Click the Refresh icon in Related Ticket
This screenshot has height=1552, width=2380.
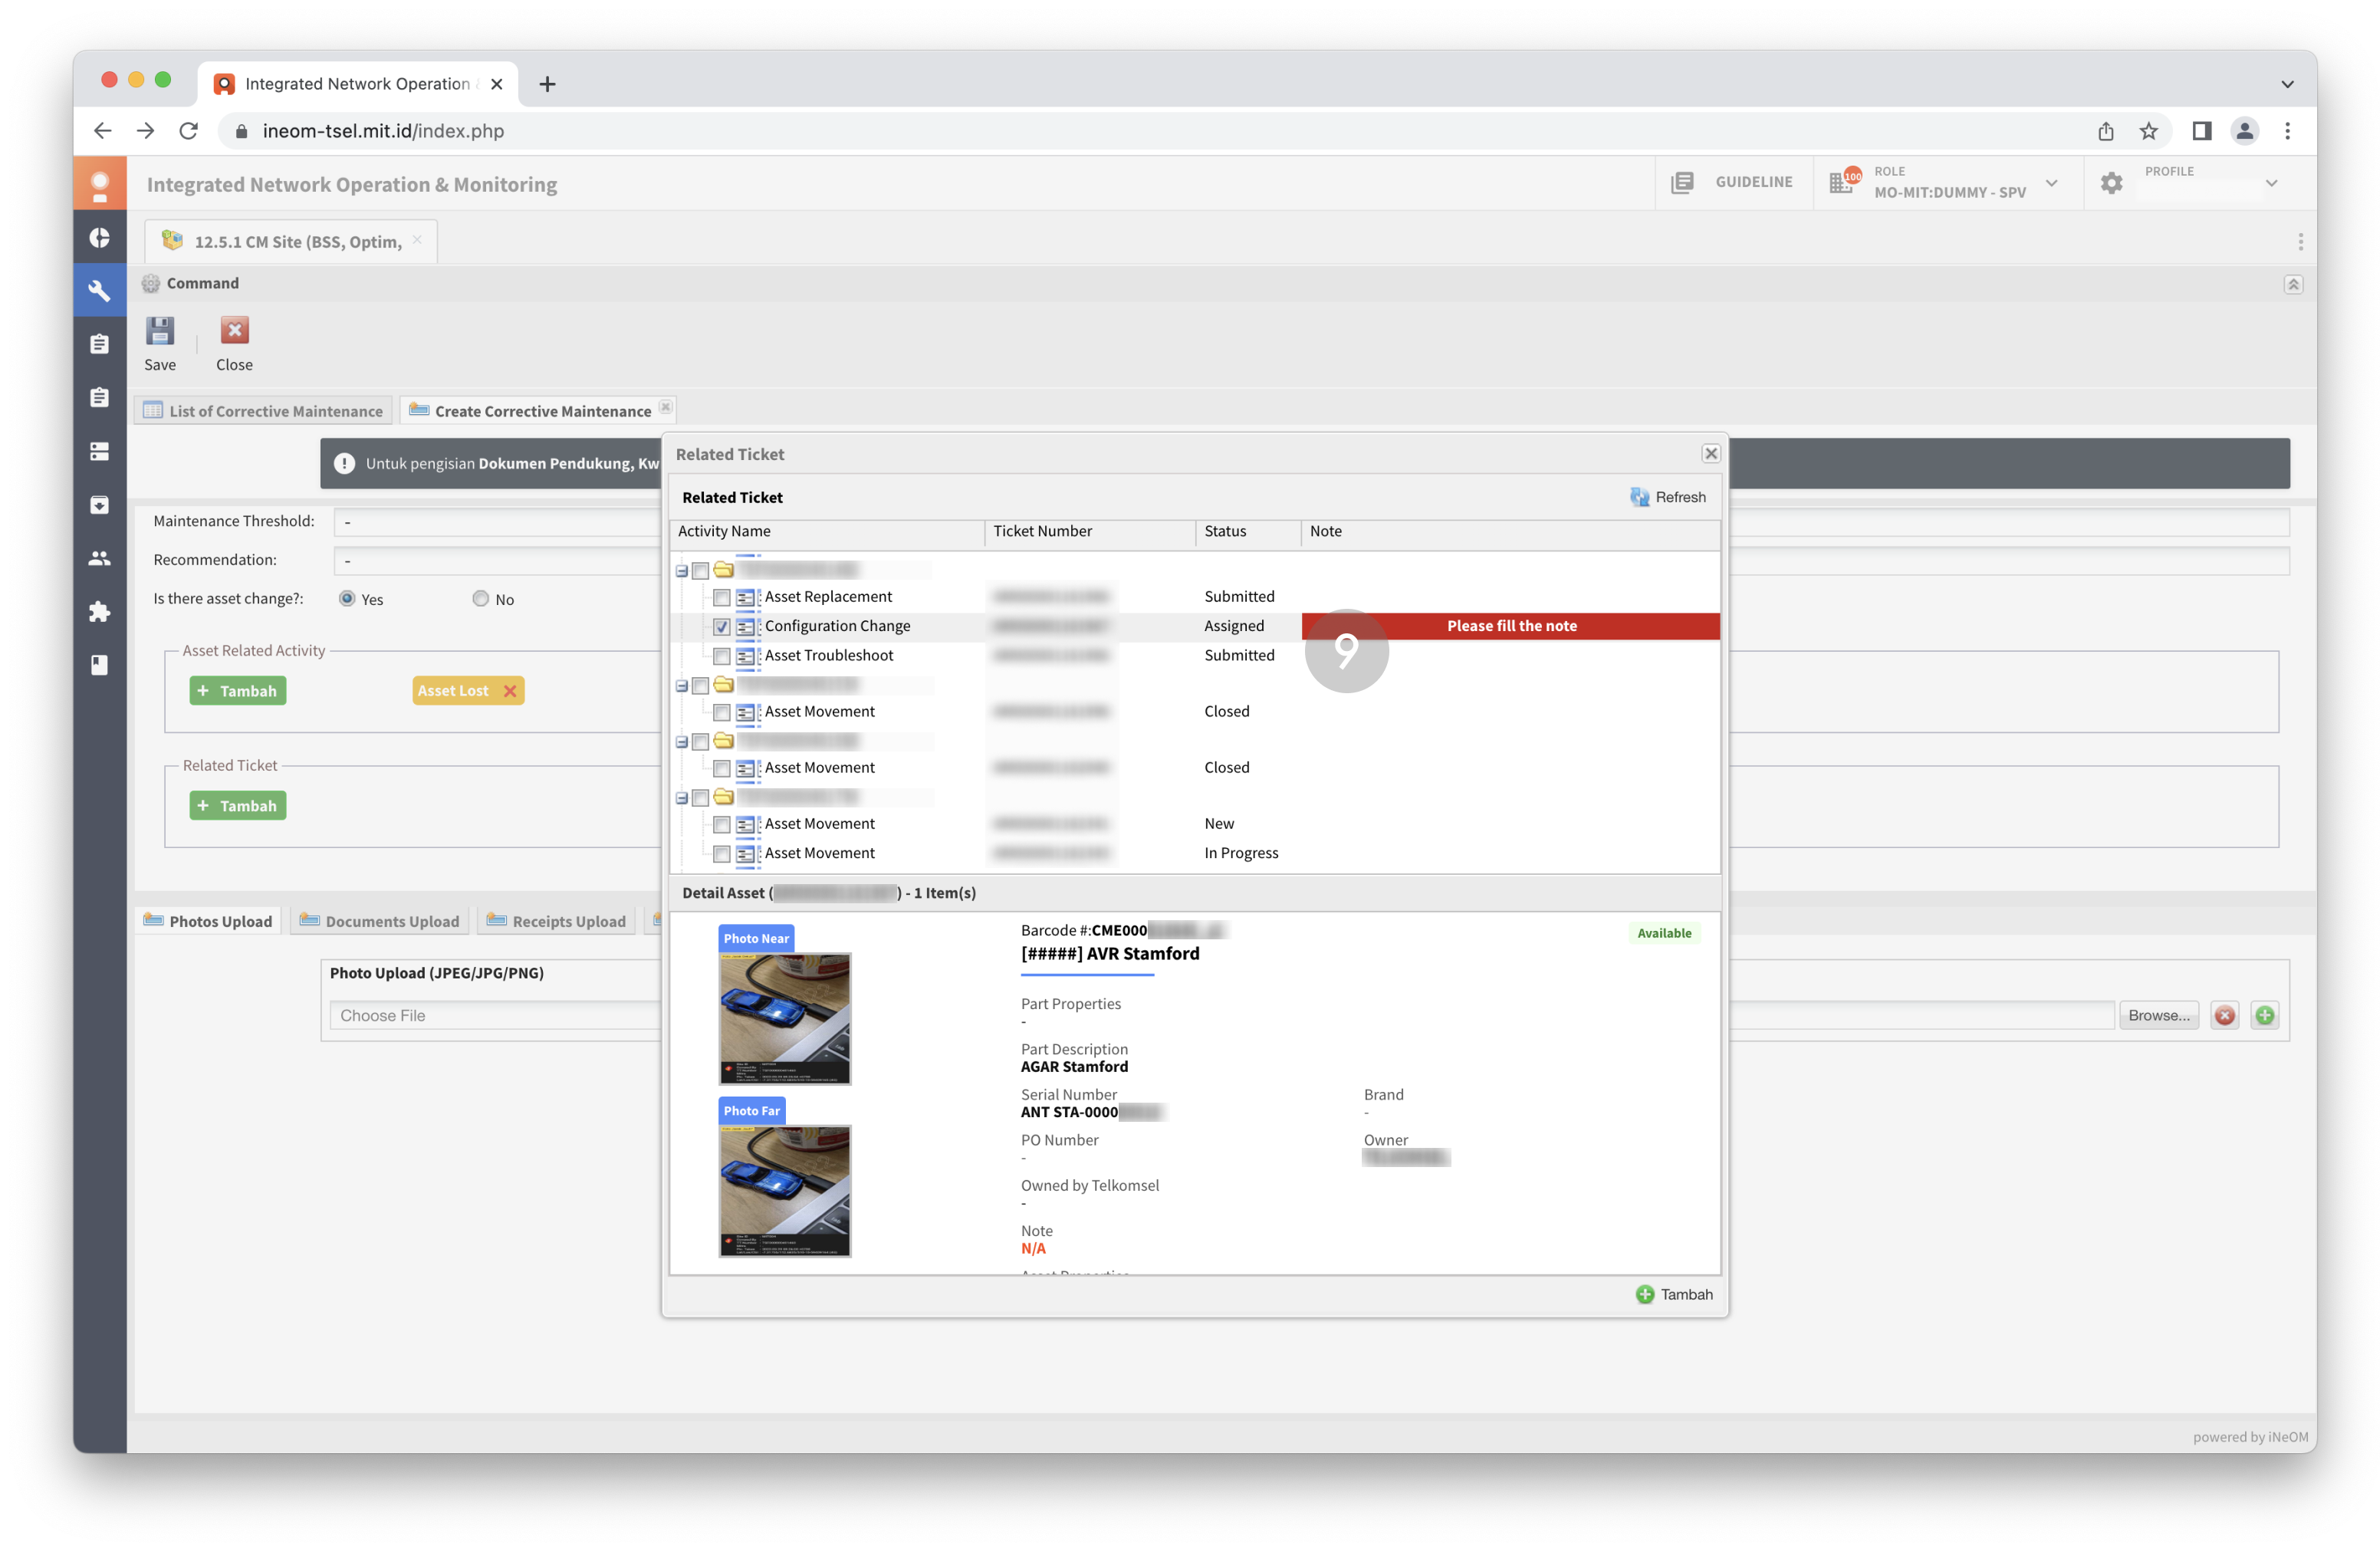(x=1639, y=497)
